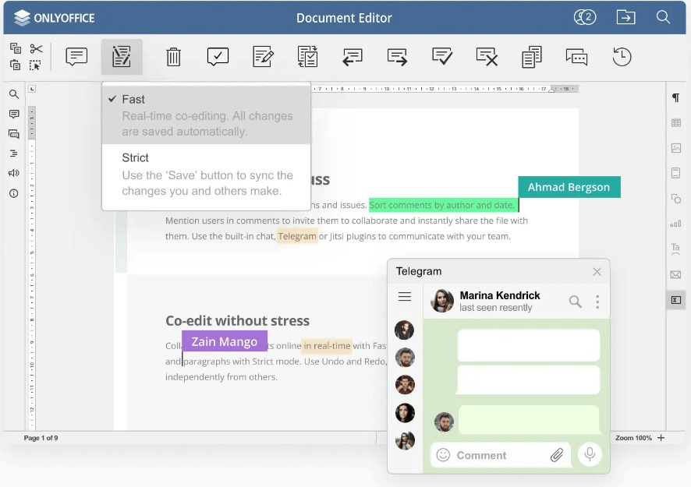Go to next change arrow icon
691x487 pixels.
coord(397,57)
